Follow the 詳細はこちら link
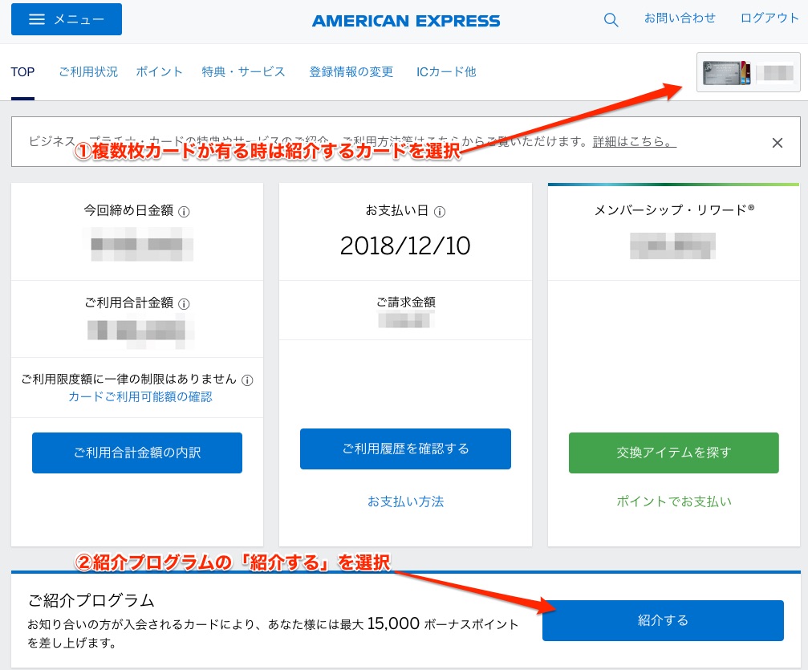This screenshot has width=808, height=670. [x=635, y=141]
